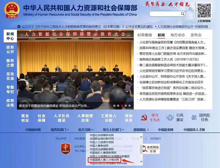220x168 pixels.
Task: Open 政策法规 in the left sidebar
Action: 10,103
